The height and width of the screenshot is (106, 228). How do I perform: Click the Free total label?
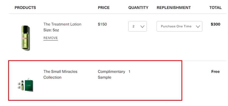pos(215,71)
